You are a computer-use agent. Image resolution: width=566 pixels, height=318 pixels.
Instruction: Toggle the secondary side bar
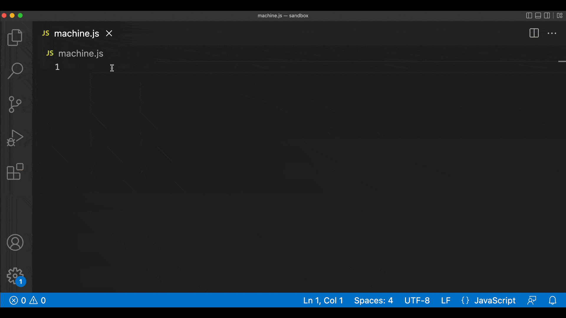point(547,16)
